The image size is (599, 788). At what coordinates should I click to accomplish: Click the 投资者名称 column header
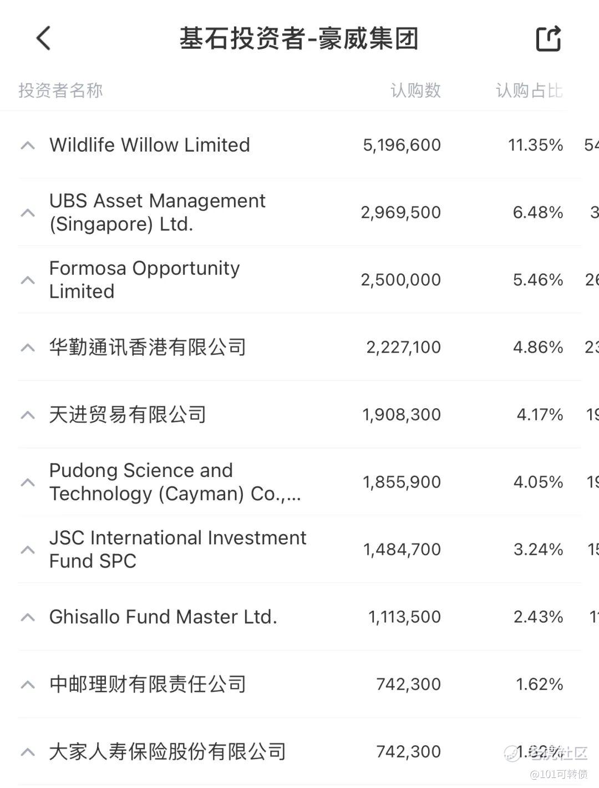coord(60,91)
